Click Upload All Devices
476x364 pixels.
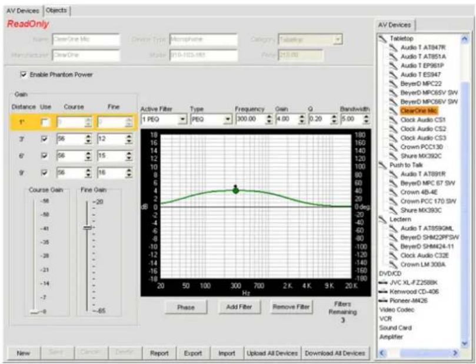[272, 353]
